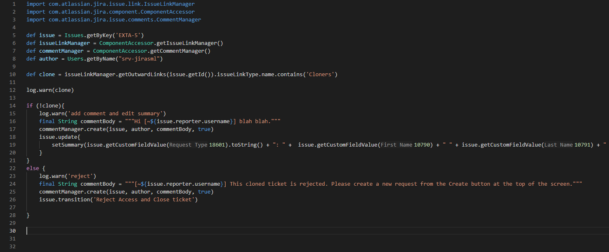Viewport: 609px width, 252px height.
Task: Click line number 26 in the gutter
Action: [x=12, y=199]
